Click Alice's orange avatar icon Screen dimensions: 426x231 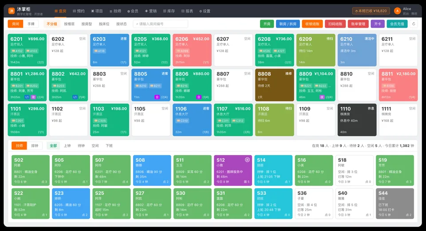[397, 11]
